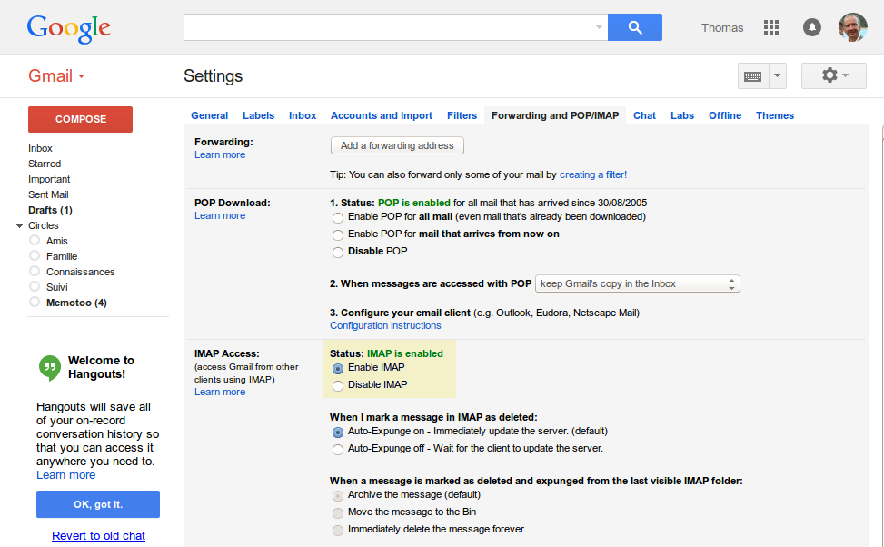Select Enable POP for mail arriving from now on
884x547 pixels.
point(338,234)
